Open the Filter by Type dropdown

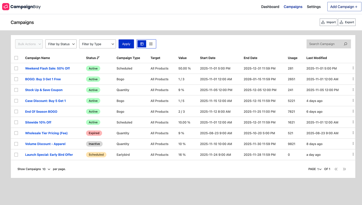click(x=97, y=44)
